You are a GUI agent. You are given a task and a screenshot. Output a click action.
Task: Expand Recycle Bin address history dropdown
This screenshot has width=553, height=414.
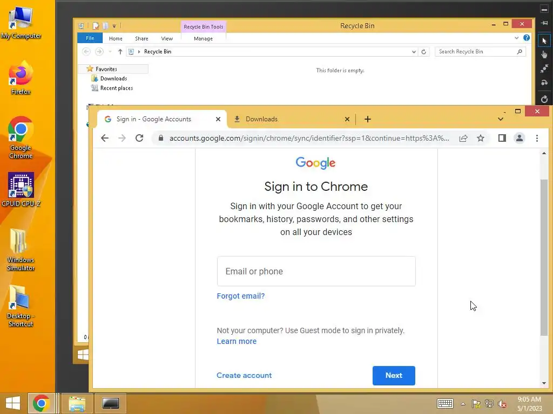[x=414, y=52]
